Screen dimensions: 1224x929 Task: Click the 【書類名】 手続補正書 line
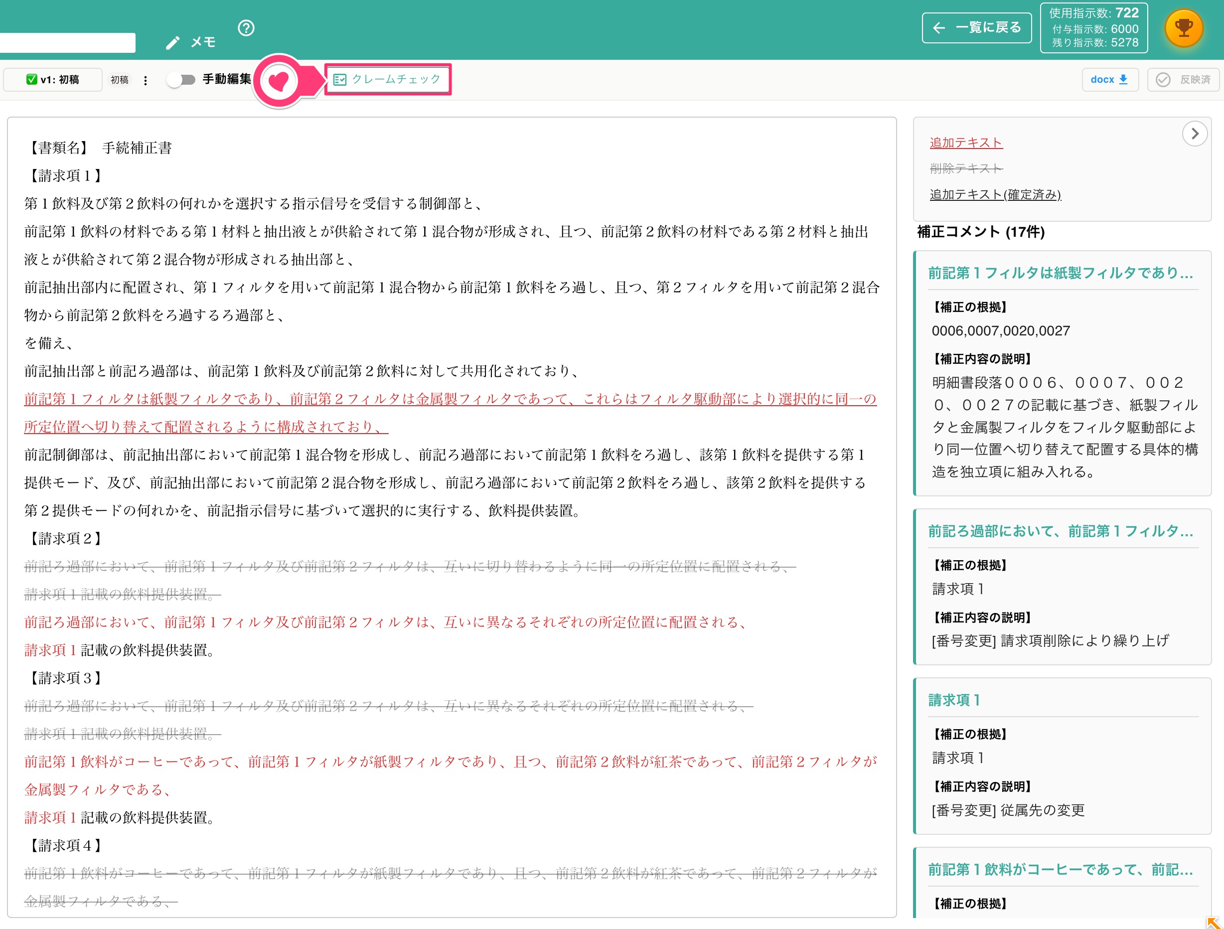tap(98, 148)
